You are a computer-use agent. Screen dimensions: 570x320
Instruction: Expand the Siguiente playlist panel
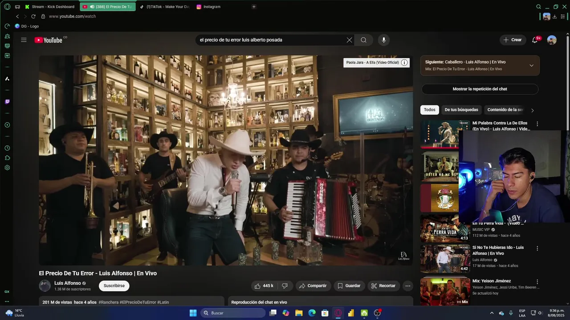[531, 65]
